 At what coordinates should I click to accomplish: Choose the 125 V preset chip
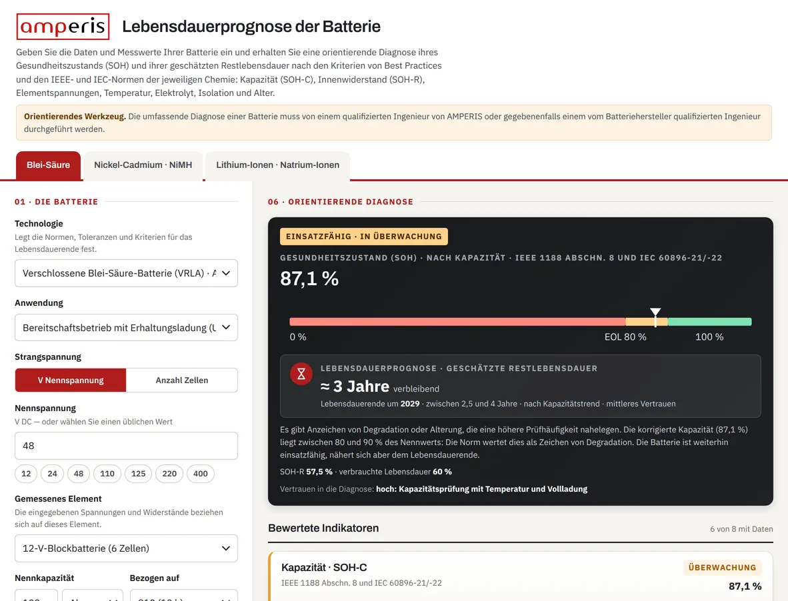(138, 474)
